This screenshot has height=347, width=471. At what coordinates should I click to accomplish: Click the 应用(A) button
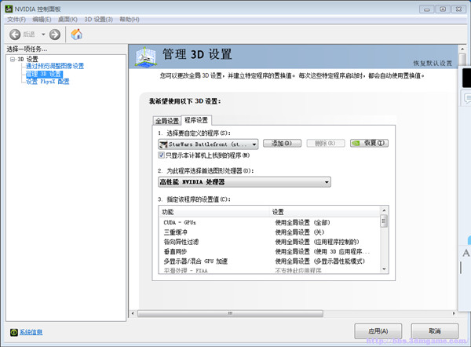click(378, 331)
